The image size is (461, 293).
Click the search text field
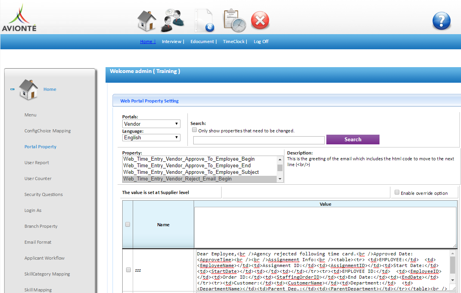259,140
